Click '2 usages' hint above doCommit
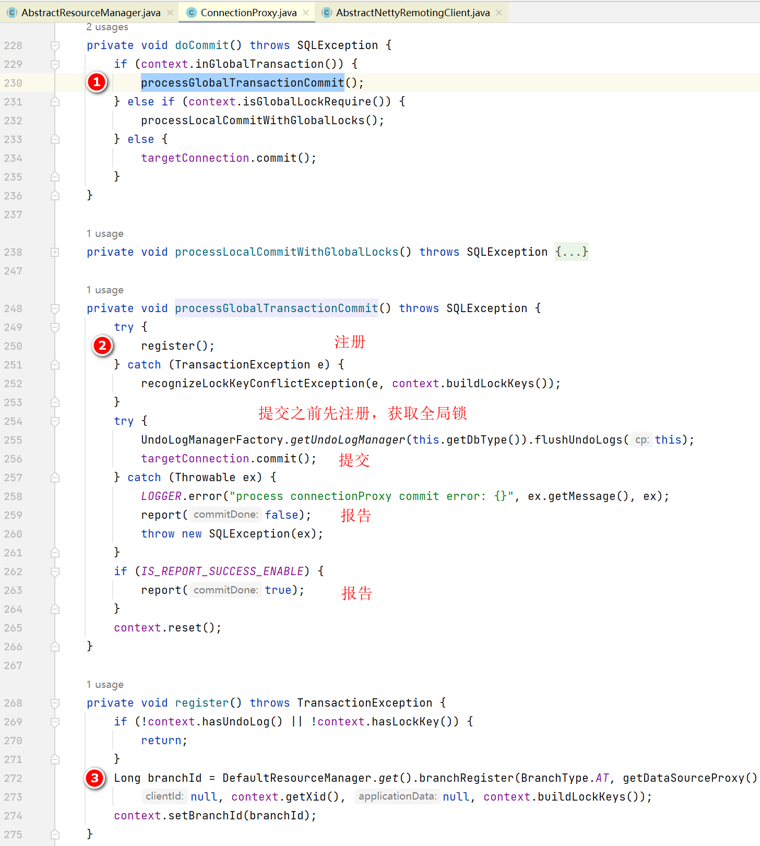 [x=107, y=27]
